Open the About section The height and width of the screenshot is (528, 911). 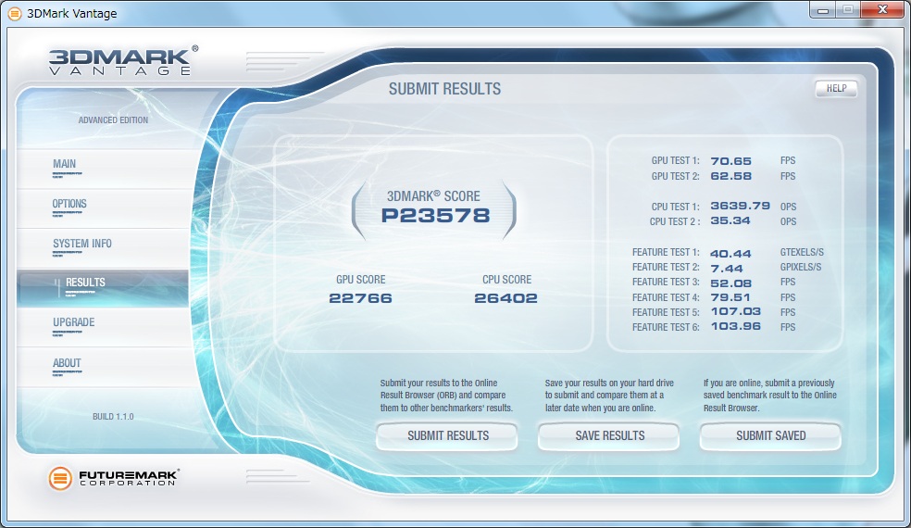point(102,368)
